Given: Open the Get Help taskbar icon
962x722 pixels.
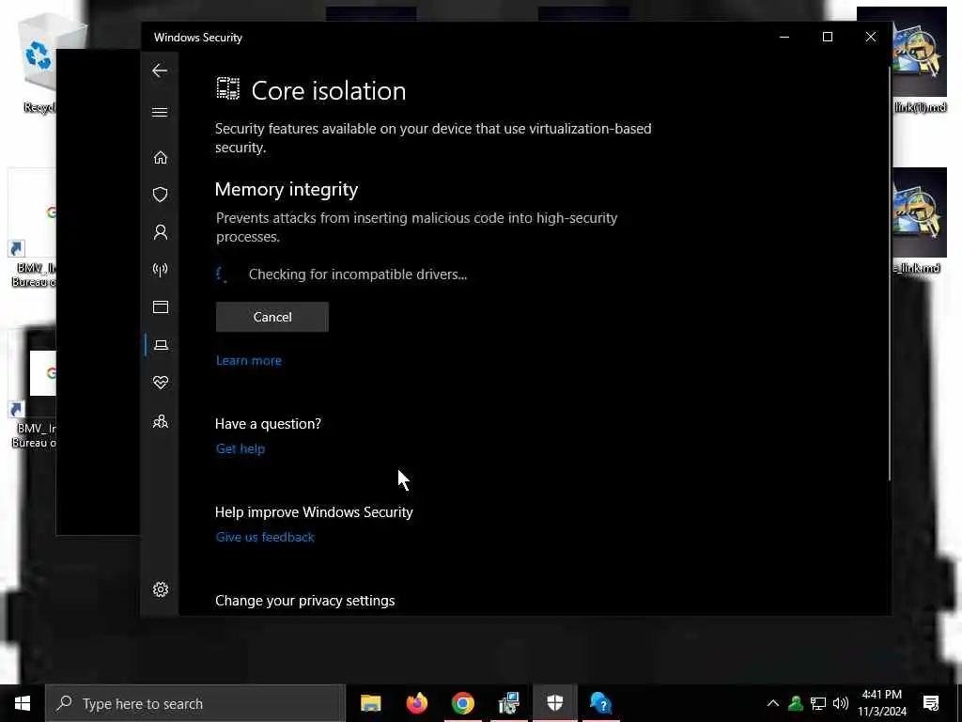Looking at the screenshot, I should click(600, 703).
